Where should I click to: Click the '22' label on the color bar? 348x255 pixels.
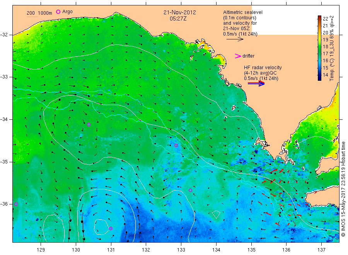coord(325,19)
